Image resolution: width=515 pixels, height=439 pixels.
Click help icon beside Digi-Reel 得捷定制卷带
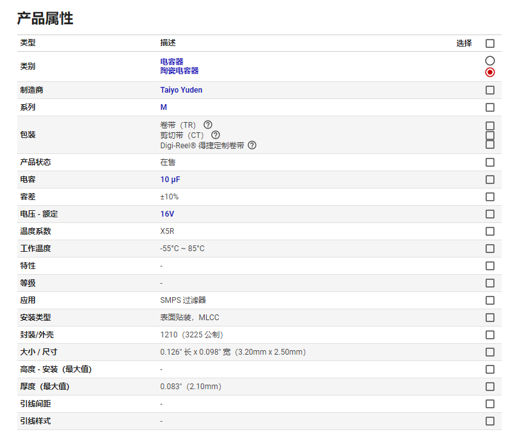pyautogui.click(x=252, y=145)
